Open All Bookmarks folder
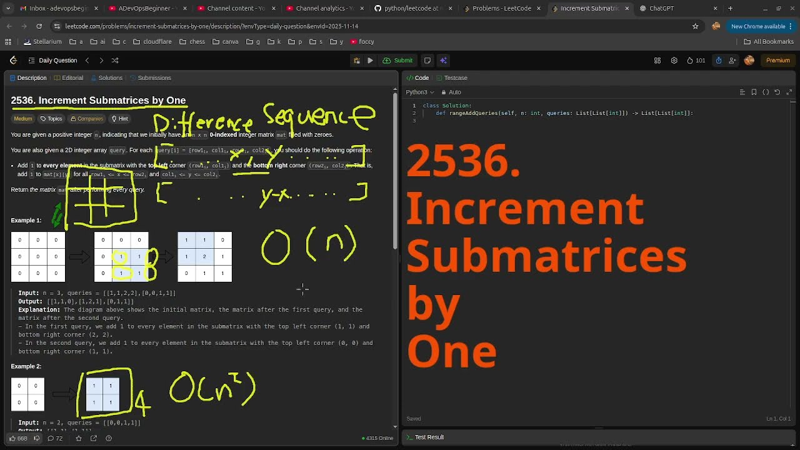The image size is (800, 450). (769, 42)
